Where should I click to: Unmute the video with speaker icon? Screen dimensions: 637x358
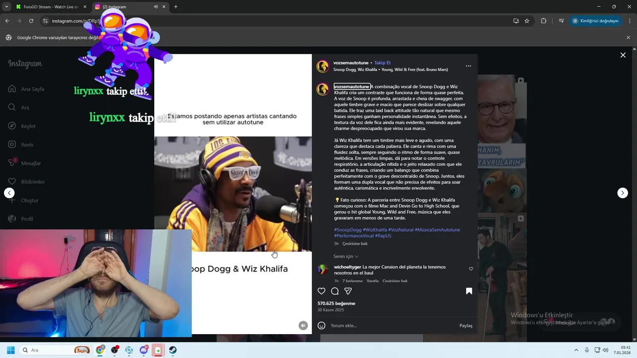tap(303, 325)
